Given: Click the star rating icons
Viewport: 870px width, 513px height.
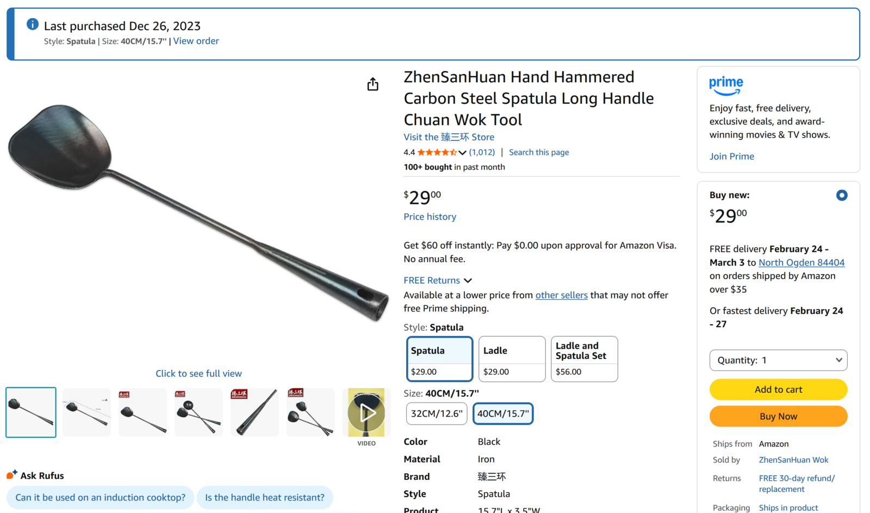Looking at the screenshot, I should click(437, 152).
